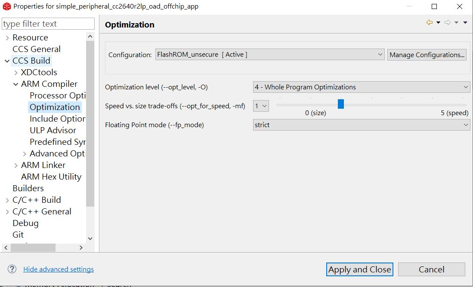Image resolution: width=473 pixels, height=287 pixels.
Task: Click the Hide advanced settings link
Action: pyautogui.click(x=59, y=269)
